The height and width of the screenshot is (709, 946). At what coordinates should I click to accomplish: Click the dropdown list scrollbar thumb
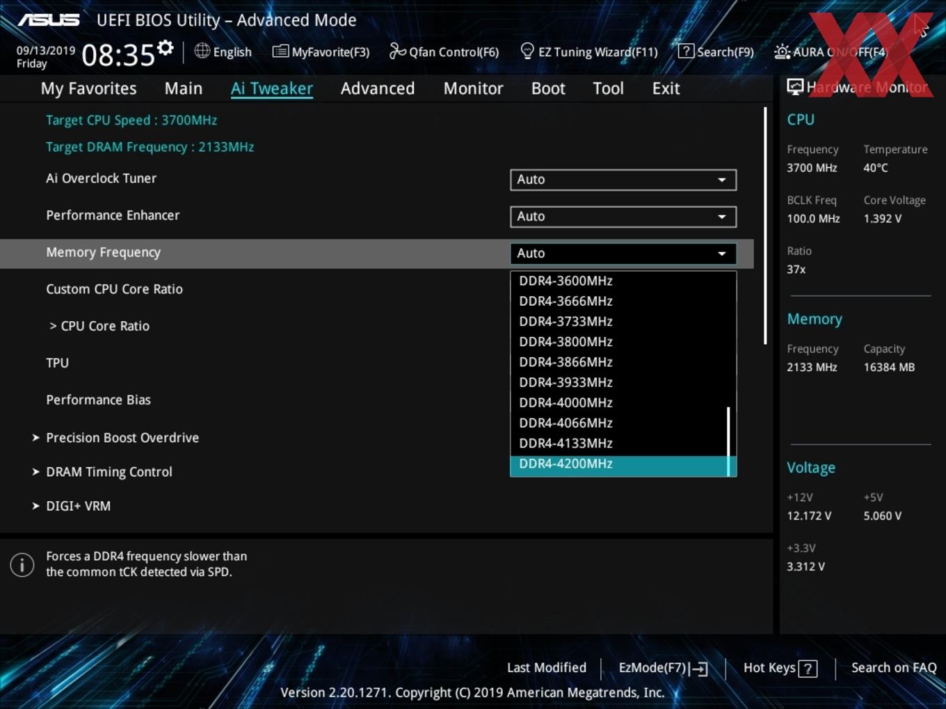coord(728,441)
